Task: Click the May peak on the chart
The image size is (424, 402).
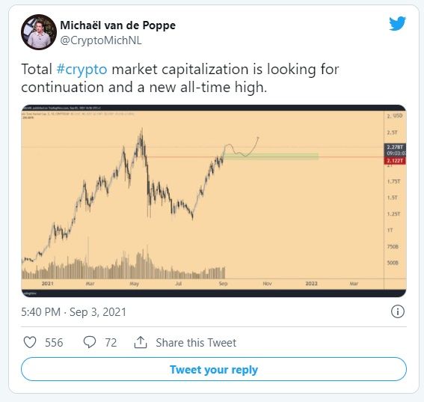Action: click(141, 133)
